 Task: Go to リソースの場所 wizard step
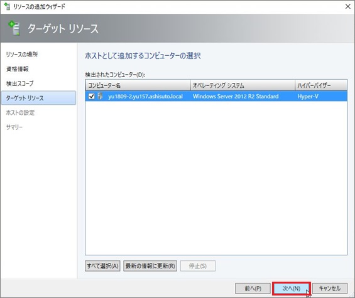coord(22,55)
